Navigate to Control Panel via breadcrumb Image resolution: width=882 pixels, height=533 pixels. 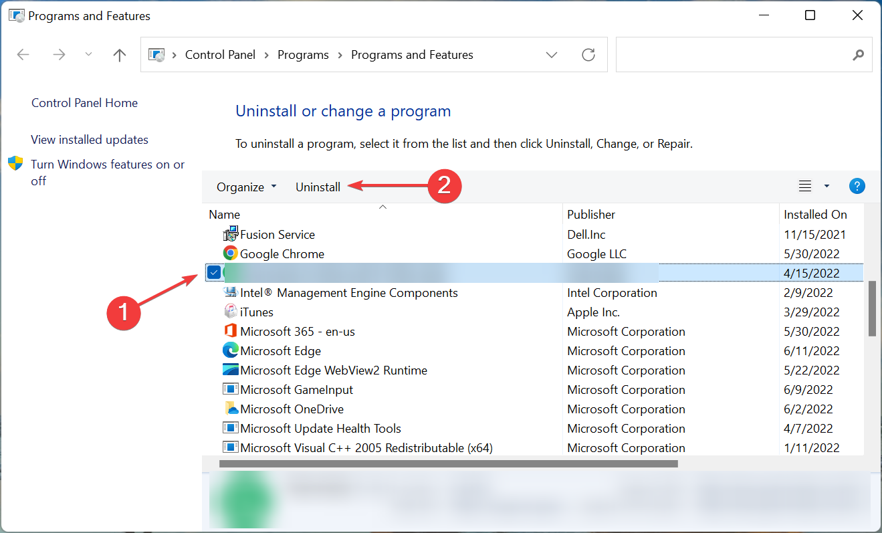click(220, 54)
